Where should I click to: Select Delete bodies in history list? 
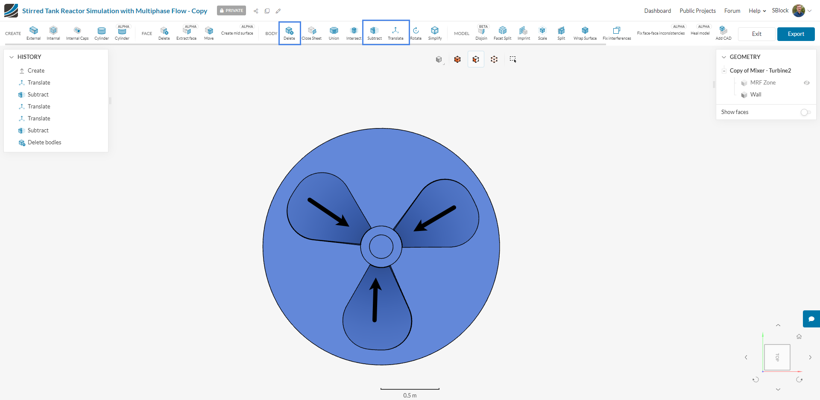pos(44,143)
